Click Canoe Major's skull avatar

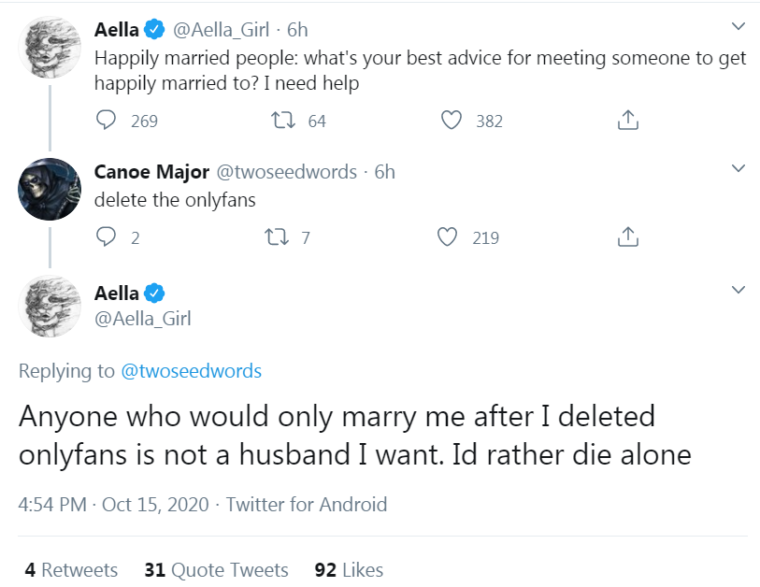coord(50,189)
